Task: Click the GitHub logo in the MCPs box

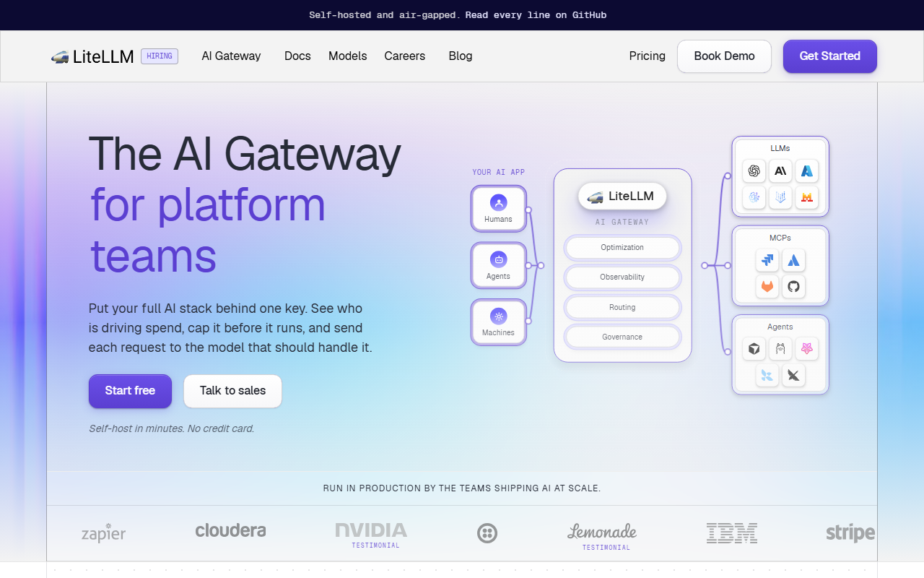Action: point(794,287)
